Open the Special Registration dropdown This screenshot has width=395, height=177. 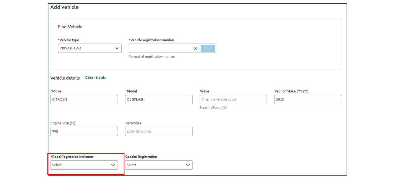pyautogui.click(x=159, y=165)
